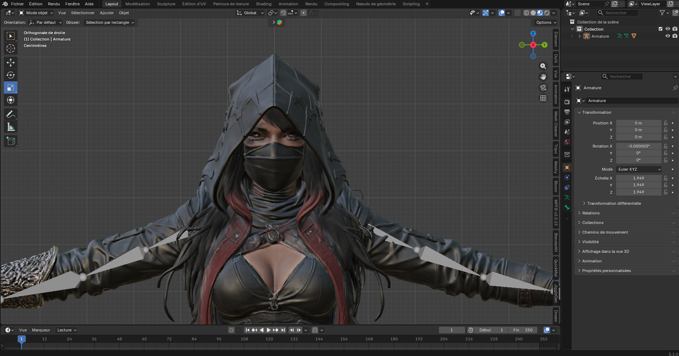Open the Fenêtre menu

[73, 4]
